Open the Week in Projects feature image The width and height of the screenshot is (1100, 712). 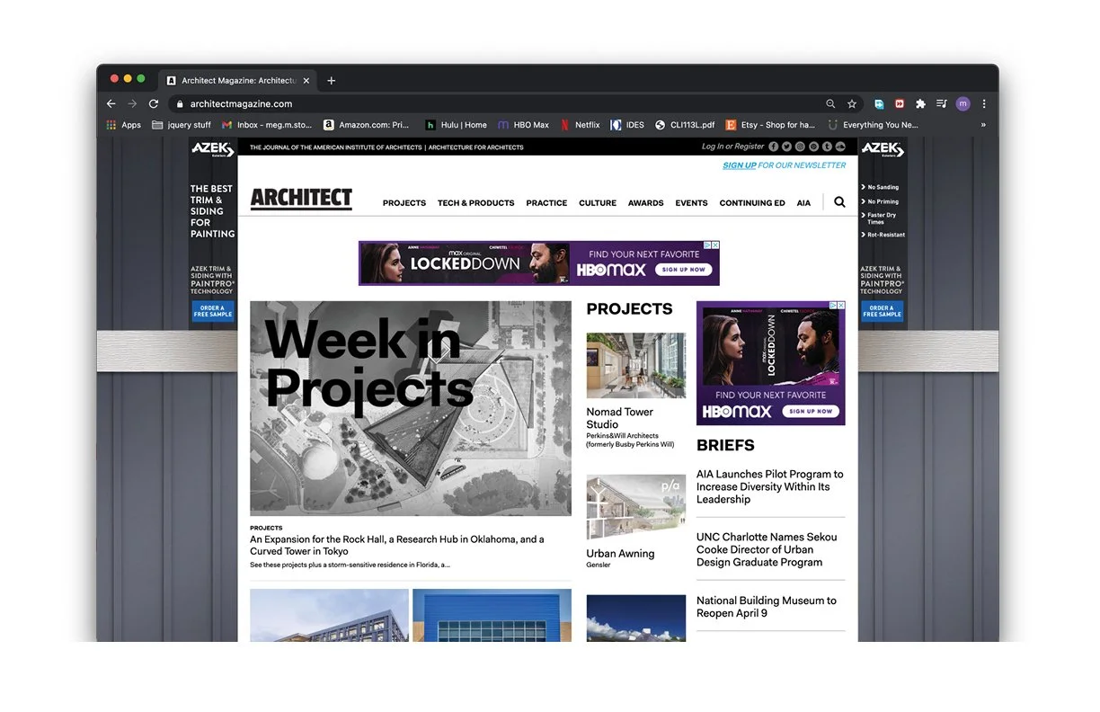tap(411, 408)
